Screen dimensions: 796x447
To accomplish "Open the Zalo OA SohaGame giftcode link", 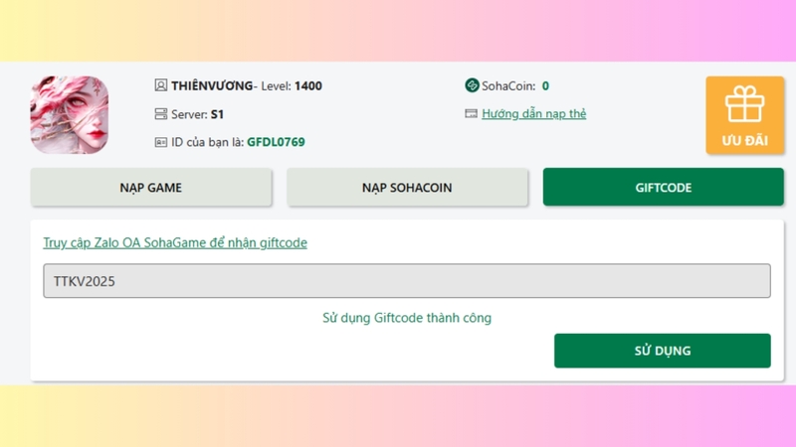I will pos(175,242).
